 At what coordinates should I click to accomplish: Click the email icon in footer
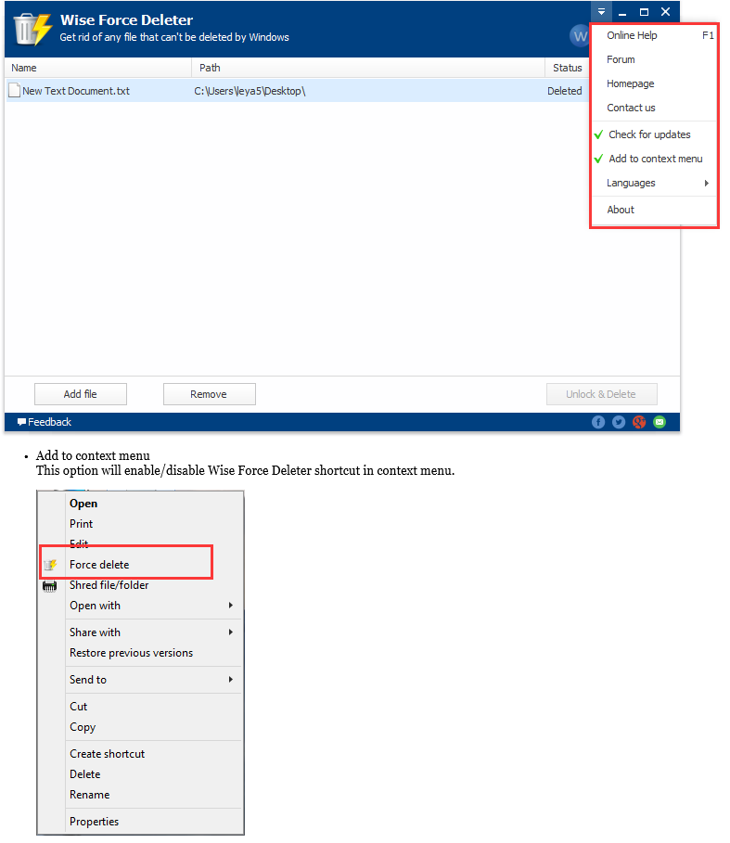660,422
